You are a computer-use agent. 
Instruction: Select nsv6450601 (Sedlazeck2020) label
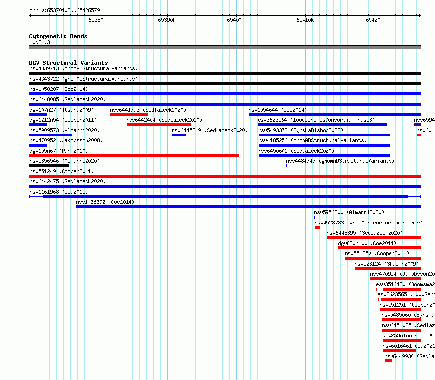[296, 151]
